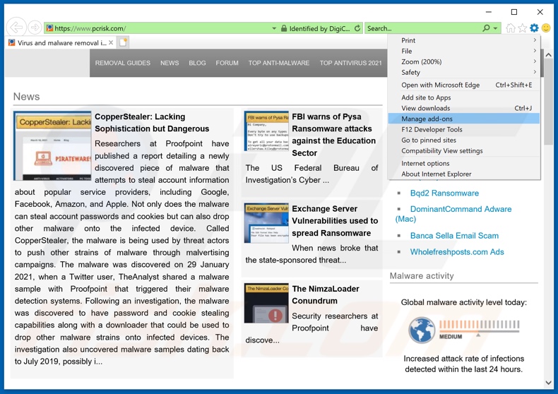The height and width of the screenshot is (394, 558).
Task: Click the magnifying glass search icon
Action: coord(486,28)
